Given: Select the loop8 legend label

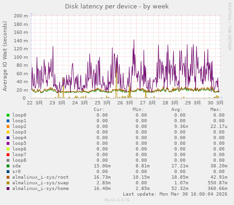Looking at the screenshot, I should (19, 160).
